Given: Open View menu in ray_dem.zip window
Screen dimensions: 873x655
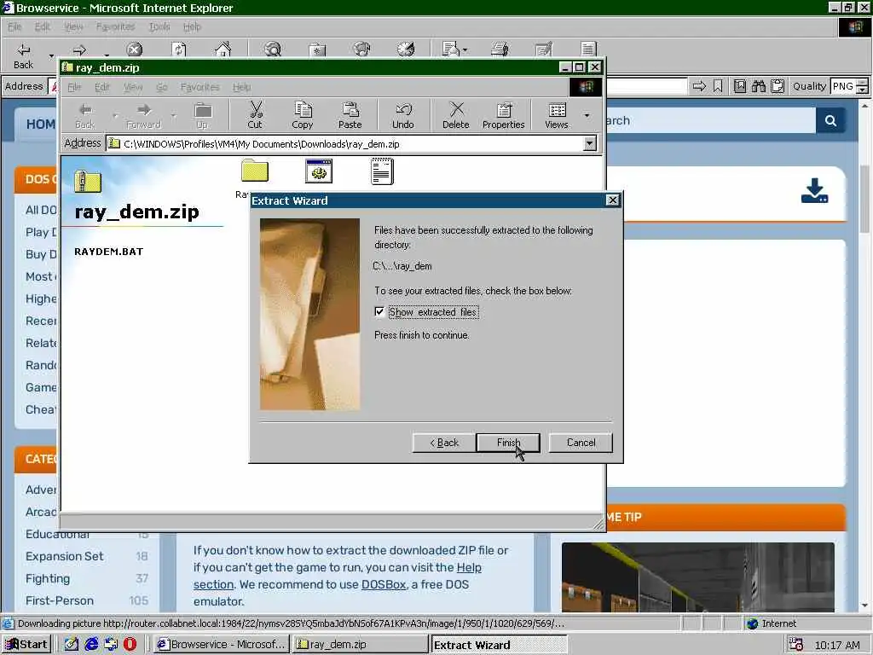Looking at the screenshot, I should point(133,88).
